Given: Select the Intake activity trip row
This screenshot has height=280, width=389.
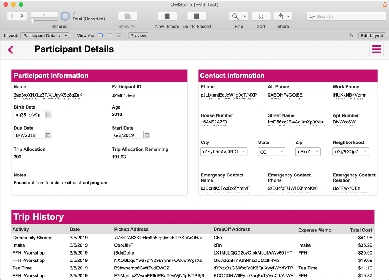Looking at the screenshot, I should [x=193, y=245].
